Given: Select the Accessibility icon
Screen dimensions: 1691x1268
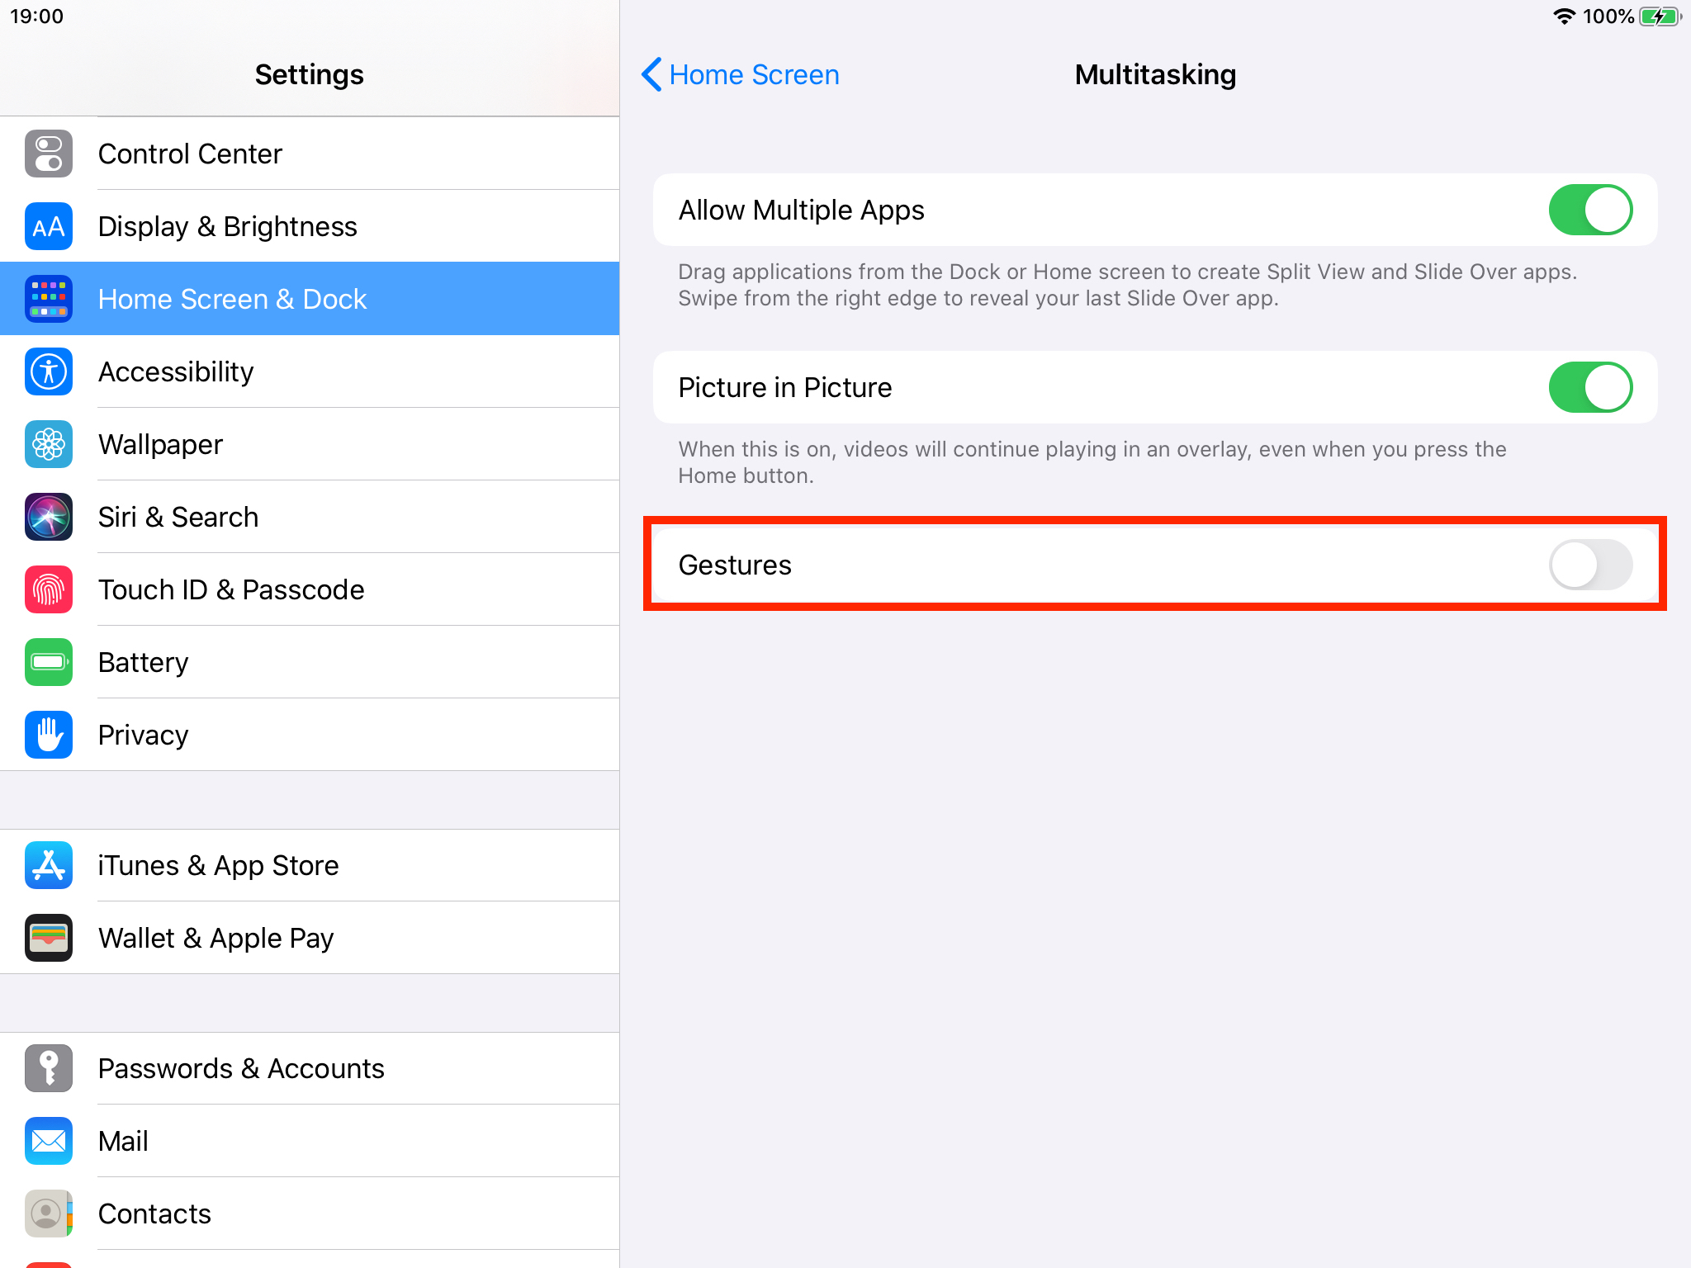Looking at the screenshot, I should click(49, 371).
